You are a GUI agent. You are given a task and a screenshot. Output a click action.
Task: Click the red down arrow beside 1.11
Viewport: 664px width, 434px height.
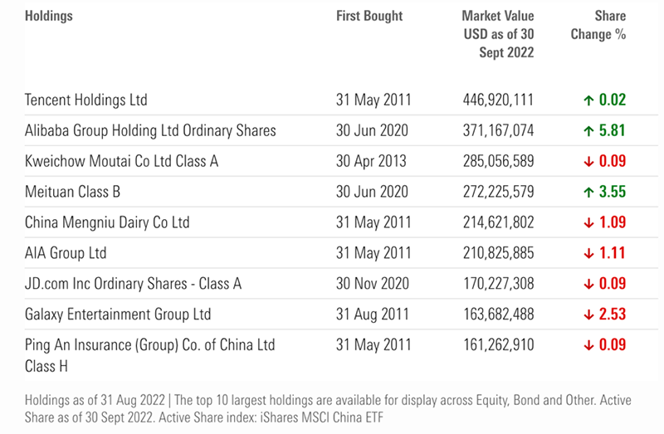(x=588, y=253)
